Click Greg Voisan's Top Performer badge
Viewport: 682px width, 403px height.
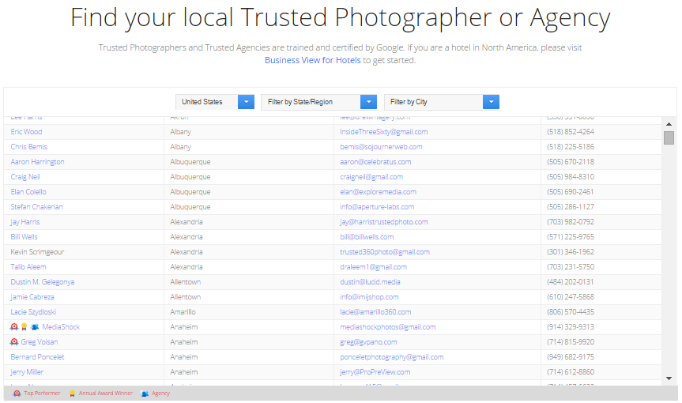pos(14,342)
